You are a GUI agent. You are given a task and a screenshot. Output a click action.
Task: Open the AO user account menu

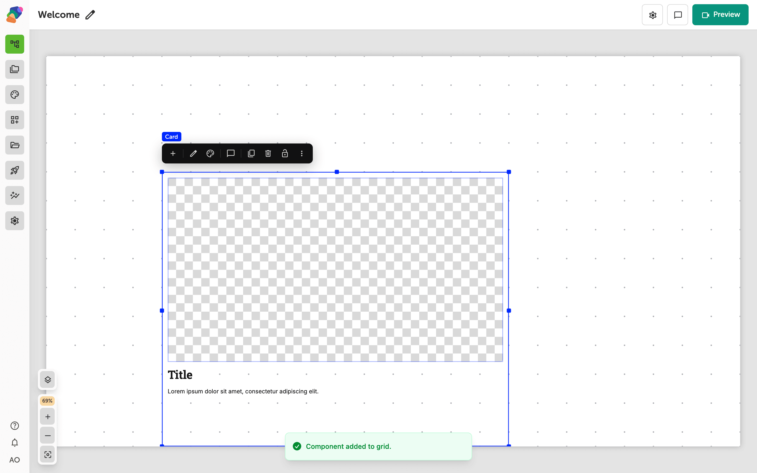(15, 460)
